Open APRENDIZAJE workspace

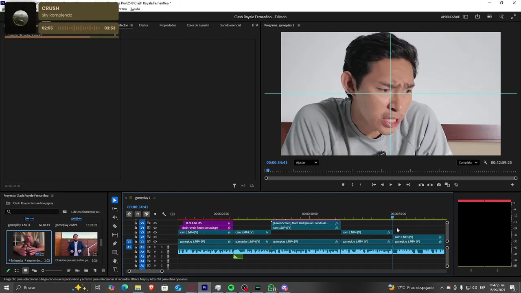click(450, 17)
